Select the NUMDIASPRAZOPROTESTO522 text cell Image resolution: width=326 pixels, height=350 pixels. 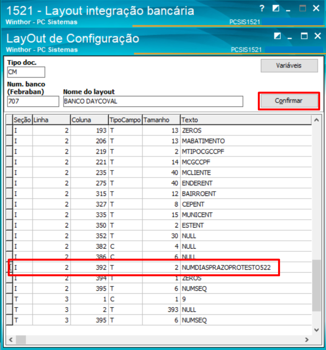[246, 267]
